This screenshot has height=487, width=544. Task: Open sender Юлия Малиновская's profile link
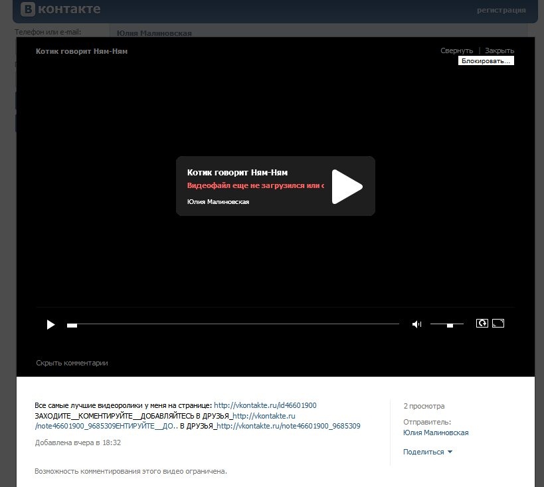pyautogui.click(x=436, y=433)
